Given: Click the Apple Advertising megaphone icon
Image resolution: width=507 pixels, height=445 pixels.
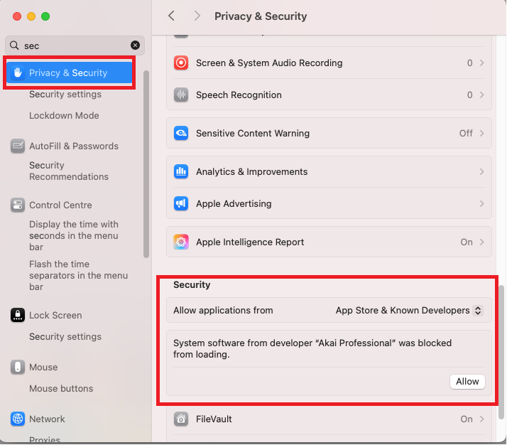Looking at the screenshot, I should tap(181, 203).
